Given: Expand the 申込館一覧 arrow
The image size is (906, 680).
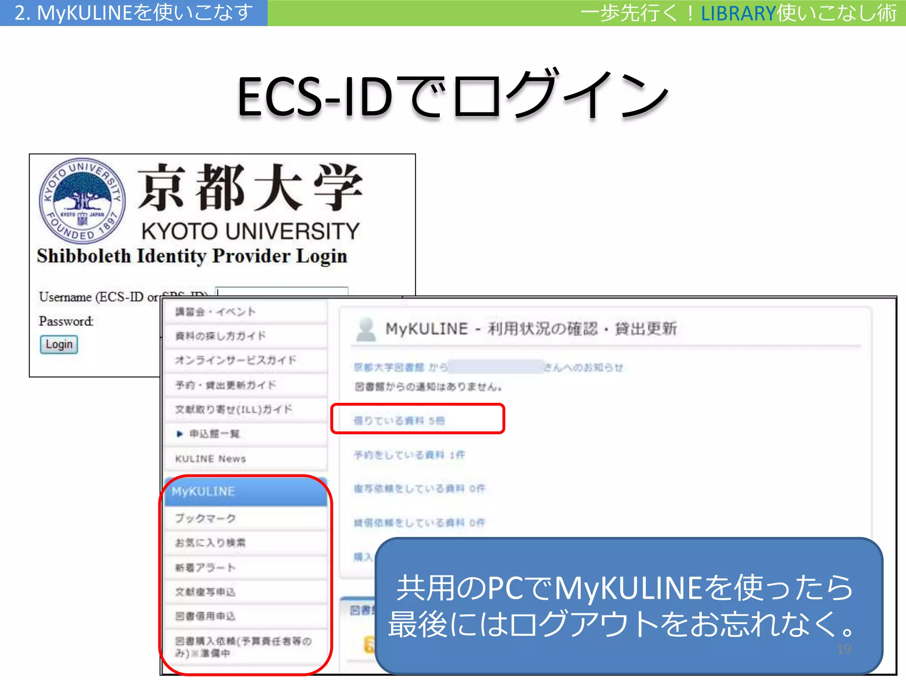Looking at the screenshot, I should pyautogui.click(x=180, y=434).
